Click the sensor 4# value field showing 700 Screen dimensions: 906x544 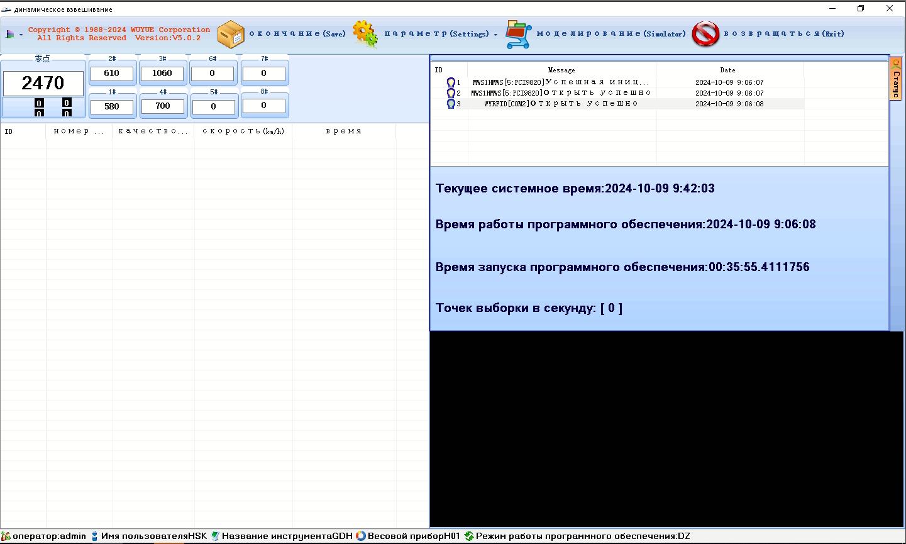click(163, 106)
